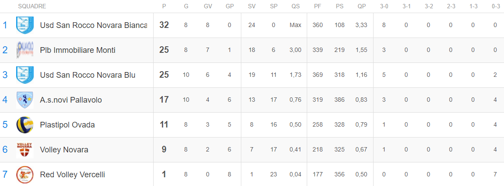
Task: Open the Volley Novara team link
Action: click(x=64, y=150)
